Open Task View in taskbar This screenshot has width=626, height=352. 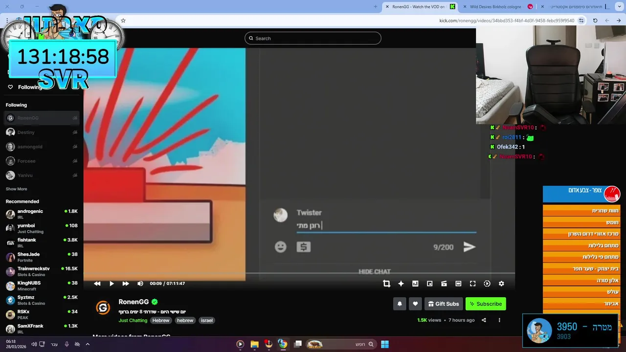coord(298,344)
